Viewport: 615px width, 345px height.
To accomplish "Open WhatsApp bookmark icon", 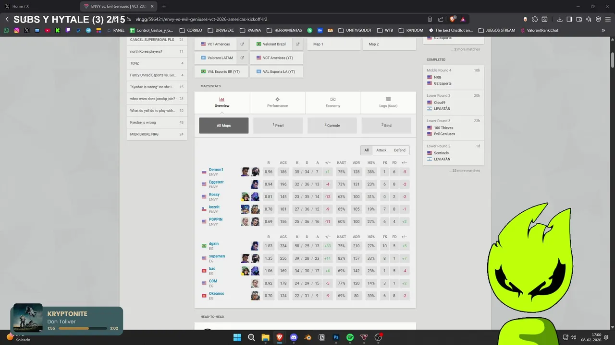I will pyautogui.click(x=6, y=30).
